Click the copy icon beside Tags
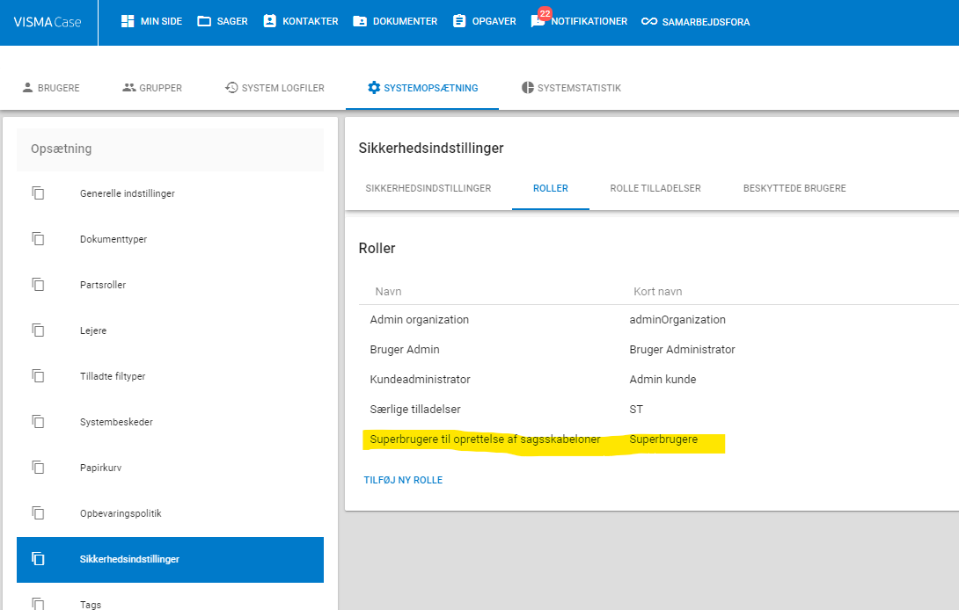Image resolution: width=959 pixels, height=610 pixels. pos(38,603)
